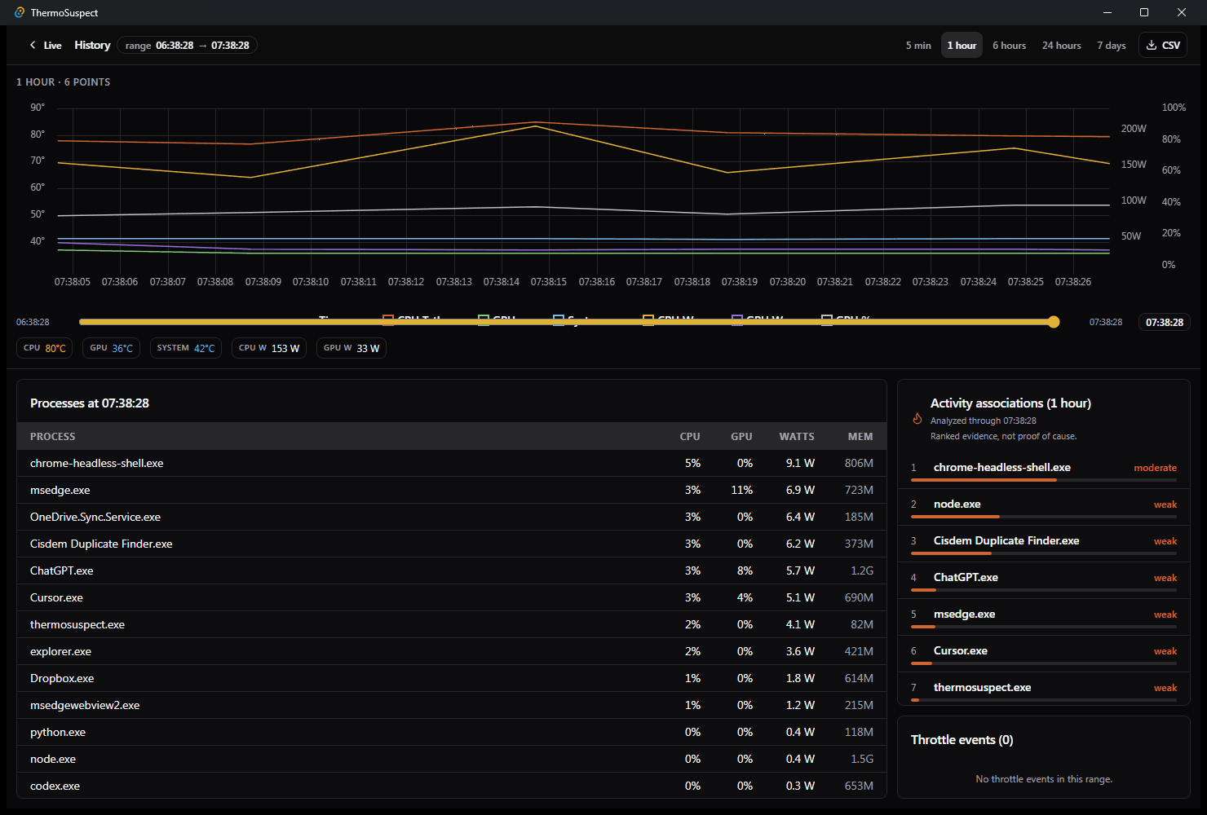The image size is (1207, 815).
Task: Export the data with the CSV button
Action: coord(1163,46)
